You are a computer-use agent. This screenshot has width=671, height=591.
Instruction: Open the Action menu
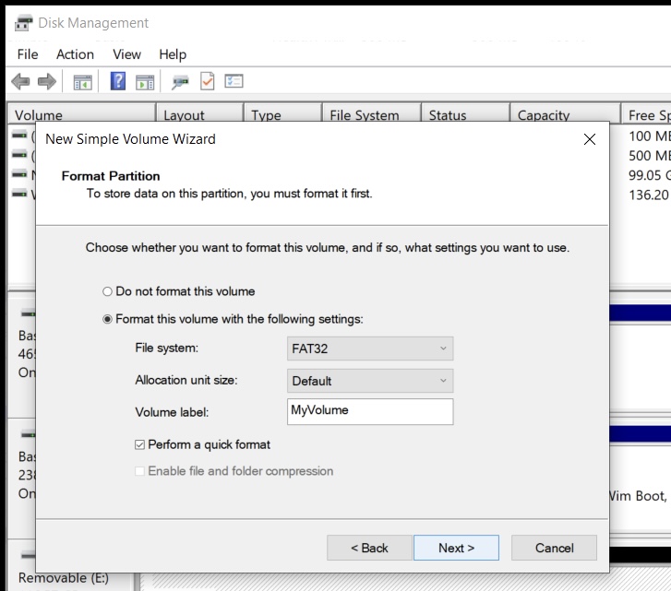click(x=75, y=54)
